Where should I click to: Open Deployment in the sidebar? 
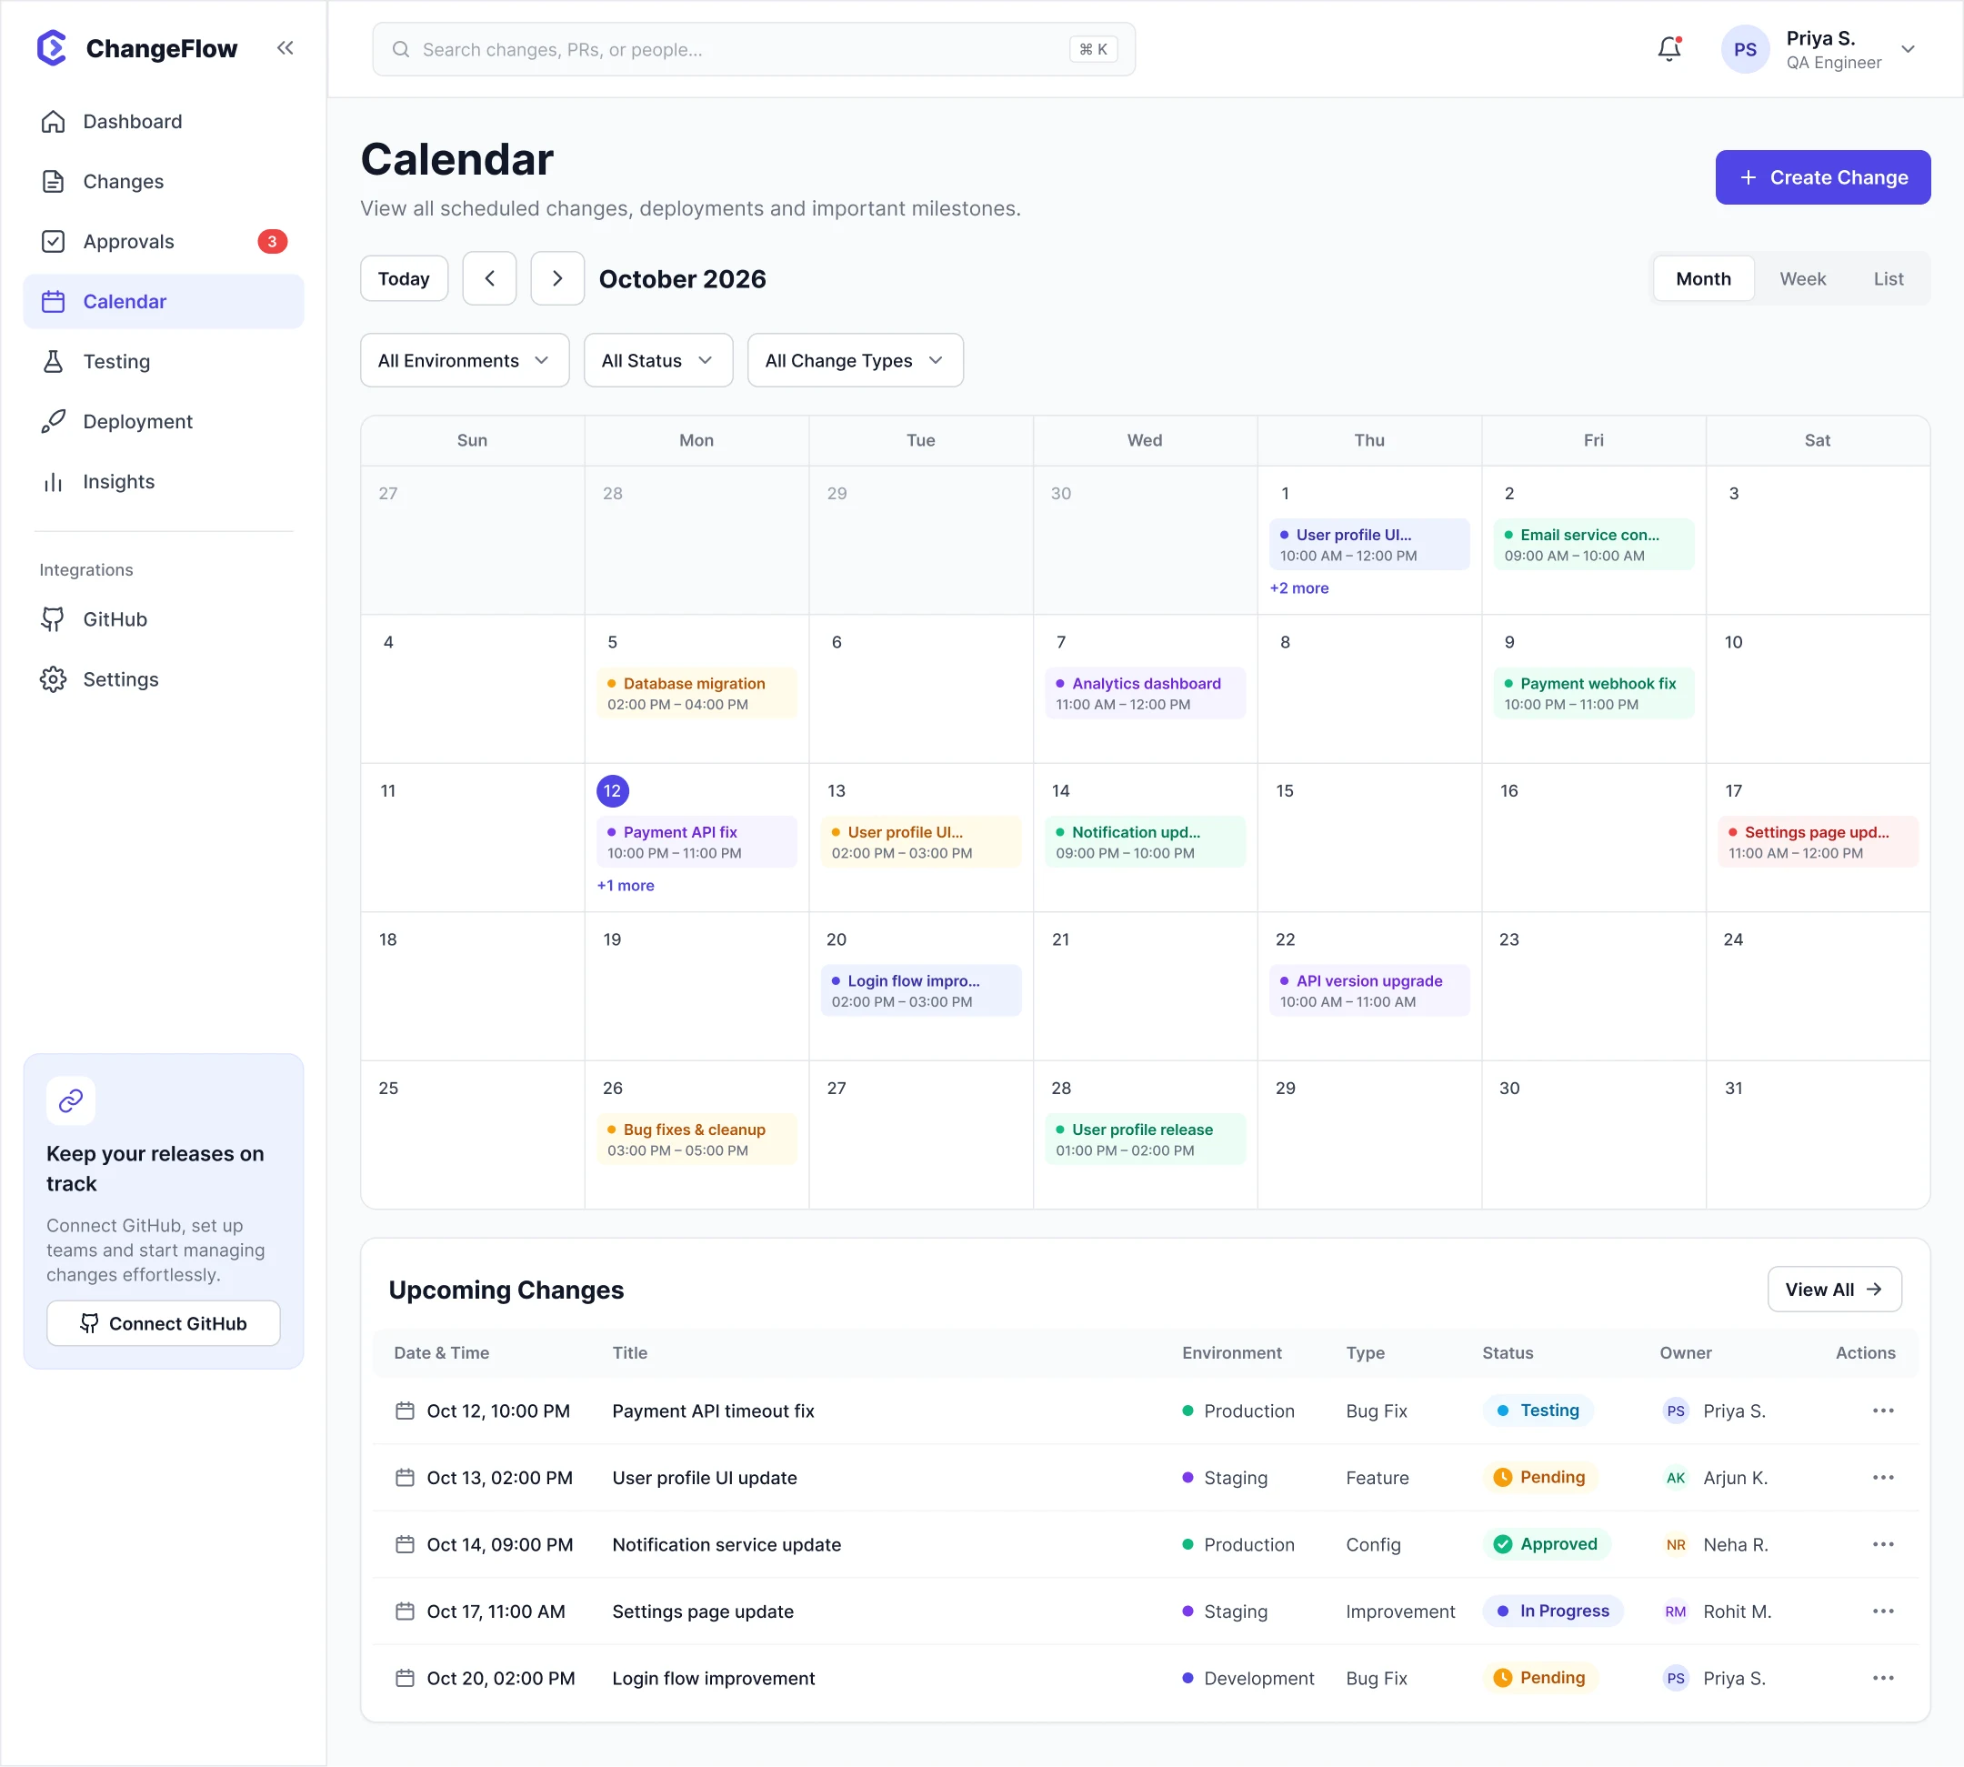163,421
